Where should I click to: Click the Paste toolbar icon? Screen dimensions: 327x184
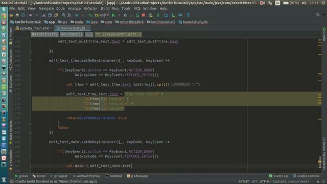point(56,15)
